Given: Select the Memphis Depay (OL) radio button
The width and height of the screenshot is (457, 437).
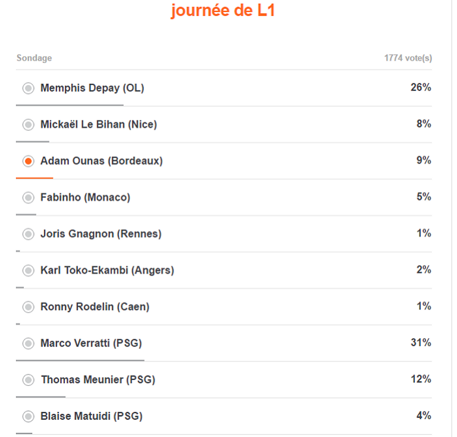Looking at the screenshot, I should [x=28, y=89].
